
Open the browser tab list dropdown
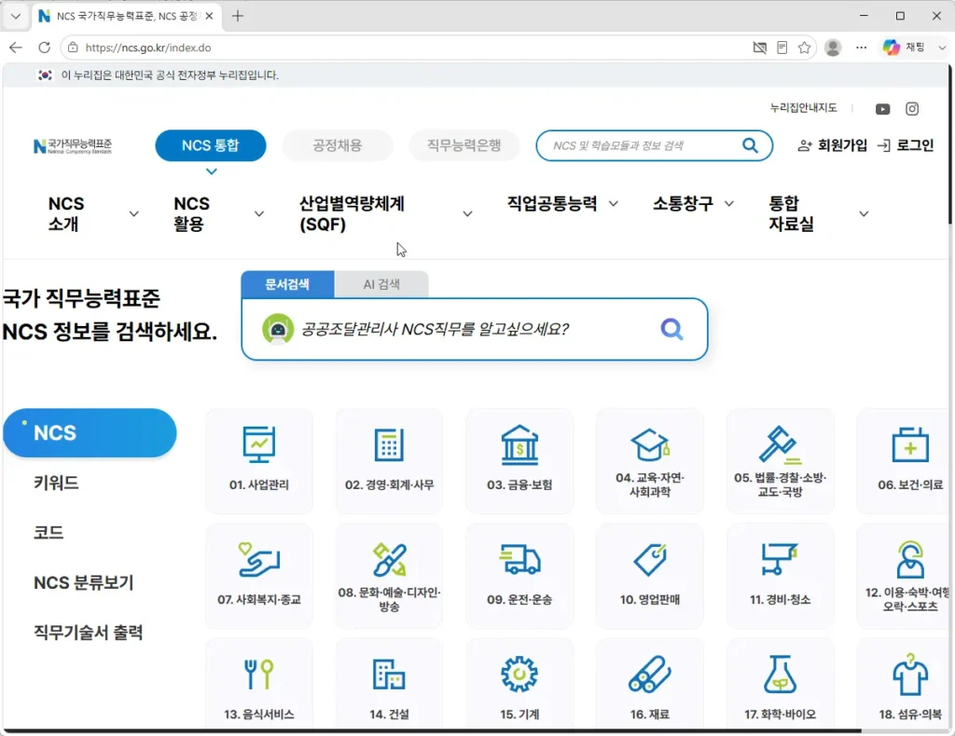[x=16, y=17]
